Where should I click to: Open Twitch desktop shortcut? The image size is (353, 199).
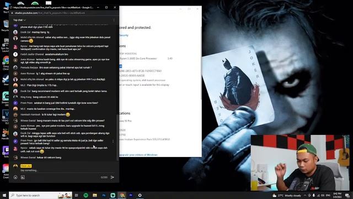pos(6,151)
